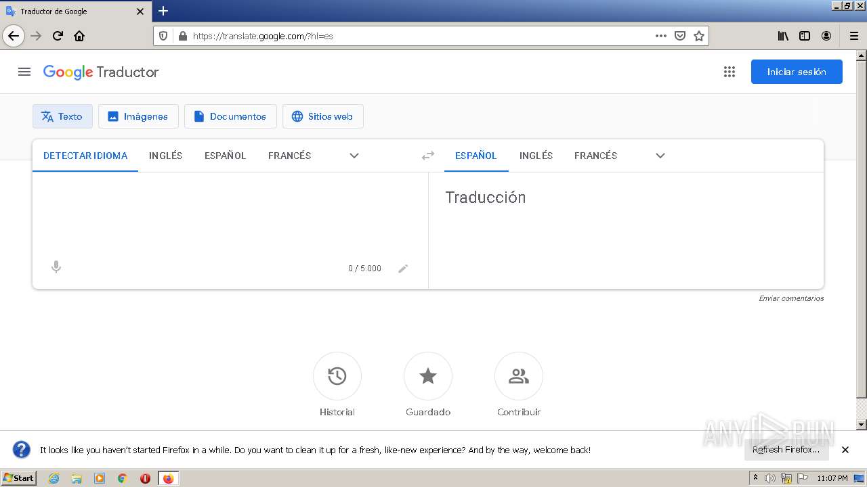The image size is (867, 487).
Task: View site security padlock information
Action: 182,36
